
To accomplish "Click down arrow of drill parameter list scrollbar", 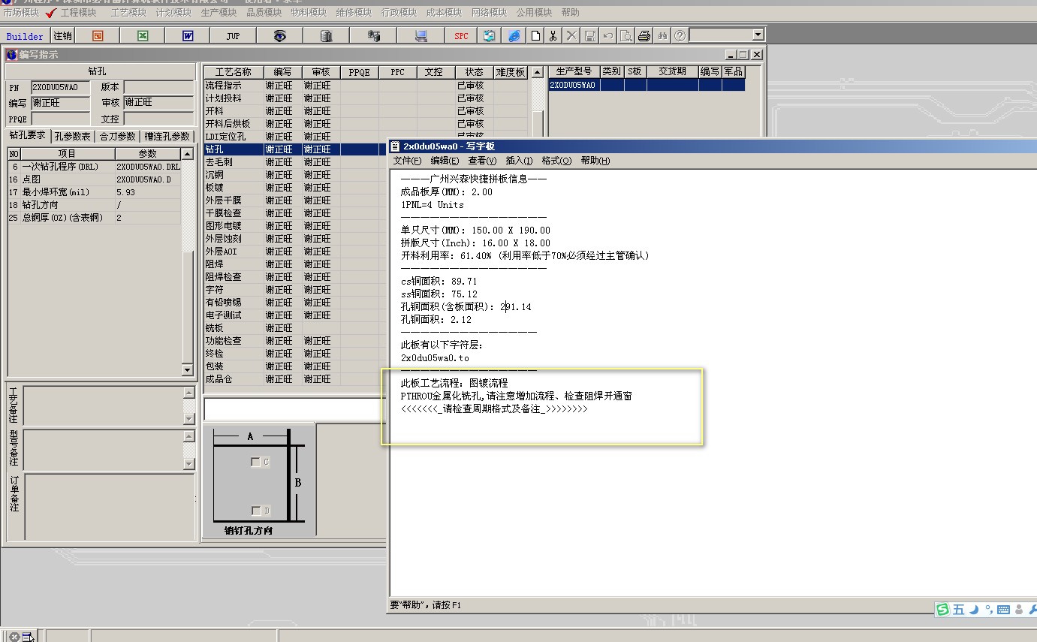I will point(188,369).
